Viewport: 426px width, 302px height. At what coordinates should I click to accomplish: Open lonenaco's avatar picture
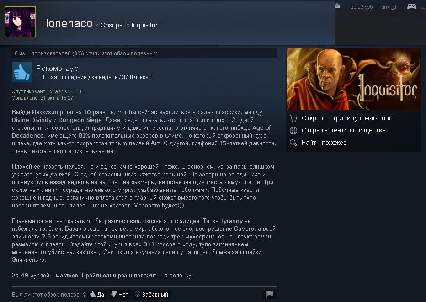[x=20, y=22]
